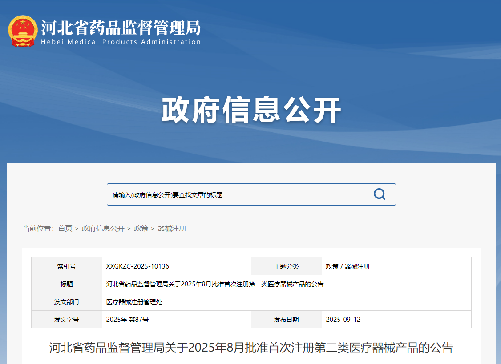Select the 器械注册 breadcrumb link
The image size is (501, 364).
click(172, 229)
